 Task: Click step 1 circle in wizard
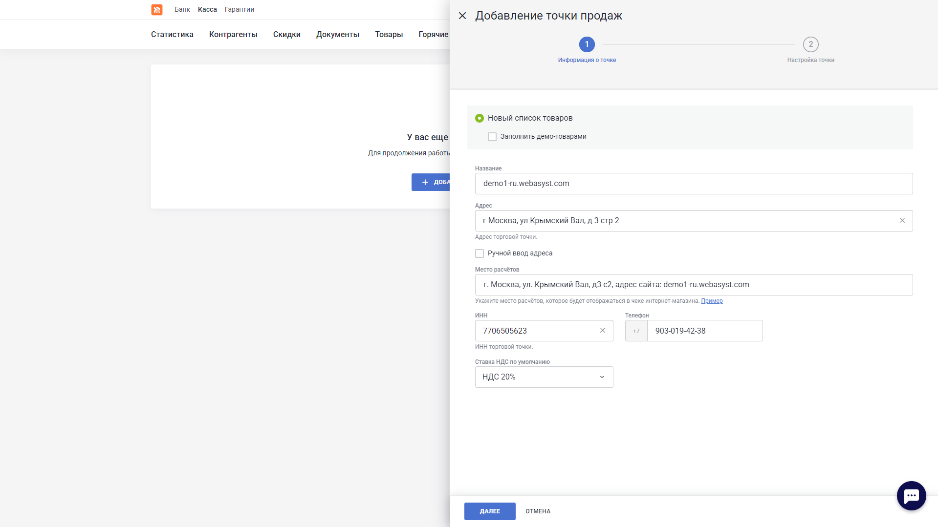pos(587,44)
